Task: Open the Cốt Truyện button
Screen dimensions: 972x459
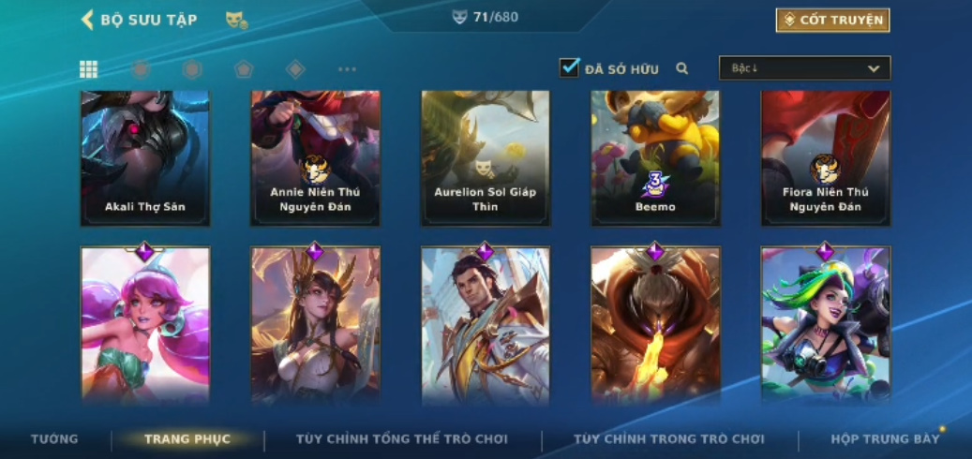Action: pyautogui.click(x=833, y=21)
